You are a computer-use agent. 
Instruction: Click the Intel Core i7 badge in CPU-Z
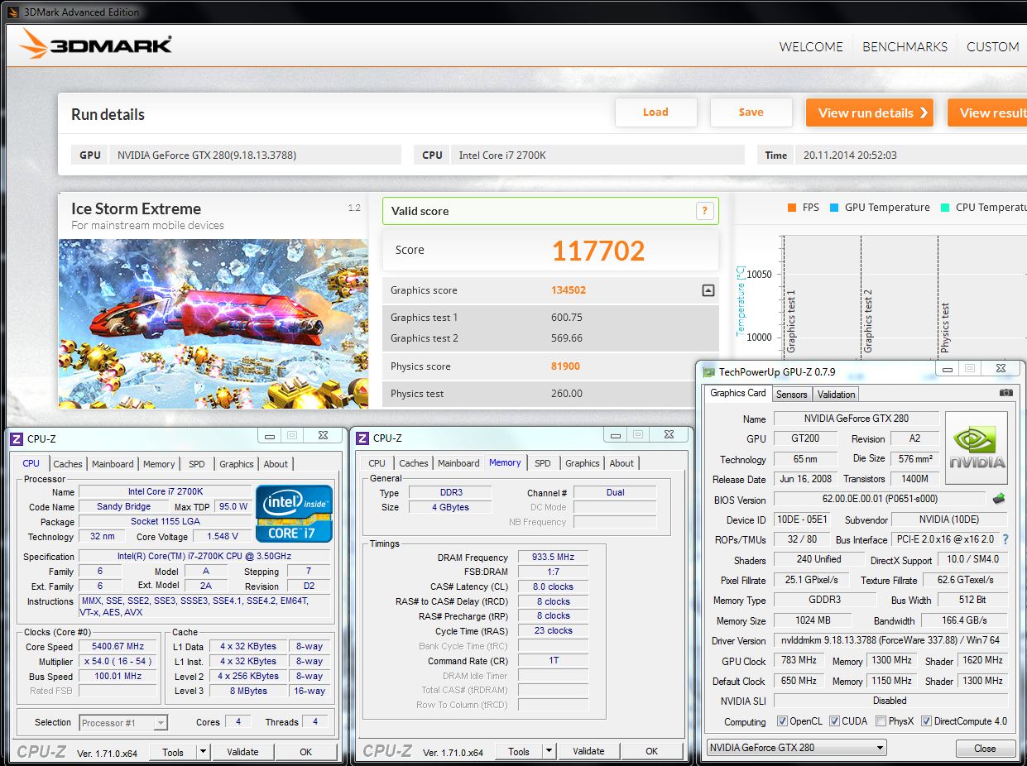pyautogui.click(x=294, y=514)
